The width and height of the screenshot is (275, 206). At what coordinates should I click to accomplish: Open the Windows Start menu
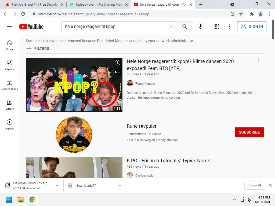tap(9, 200)
